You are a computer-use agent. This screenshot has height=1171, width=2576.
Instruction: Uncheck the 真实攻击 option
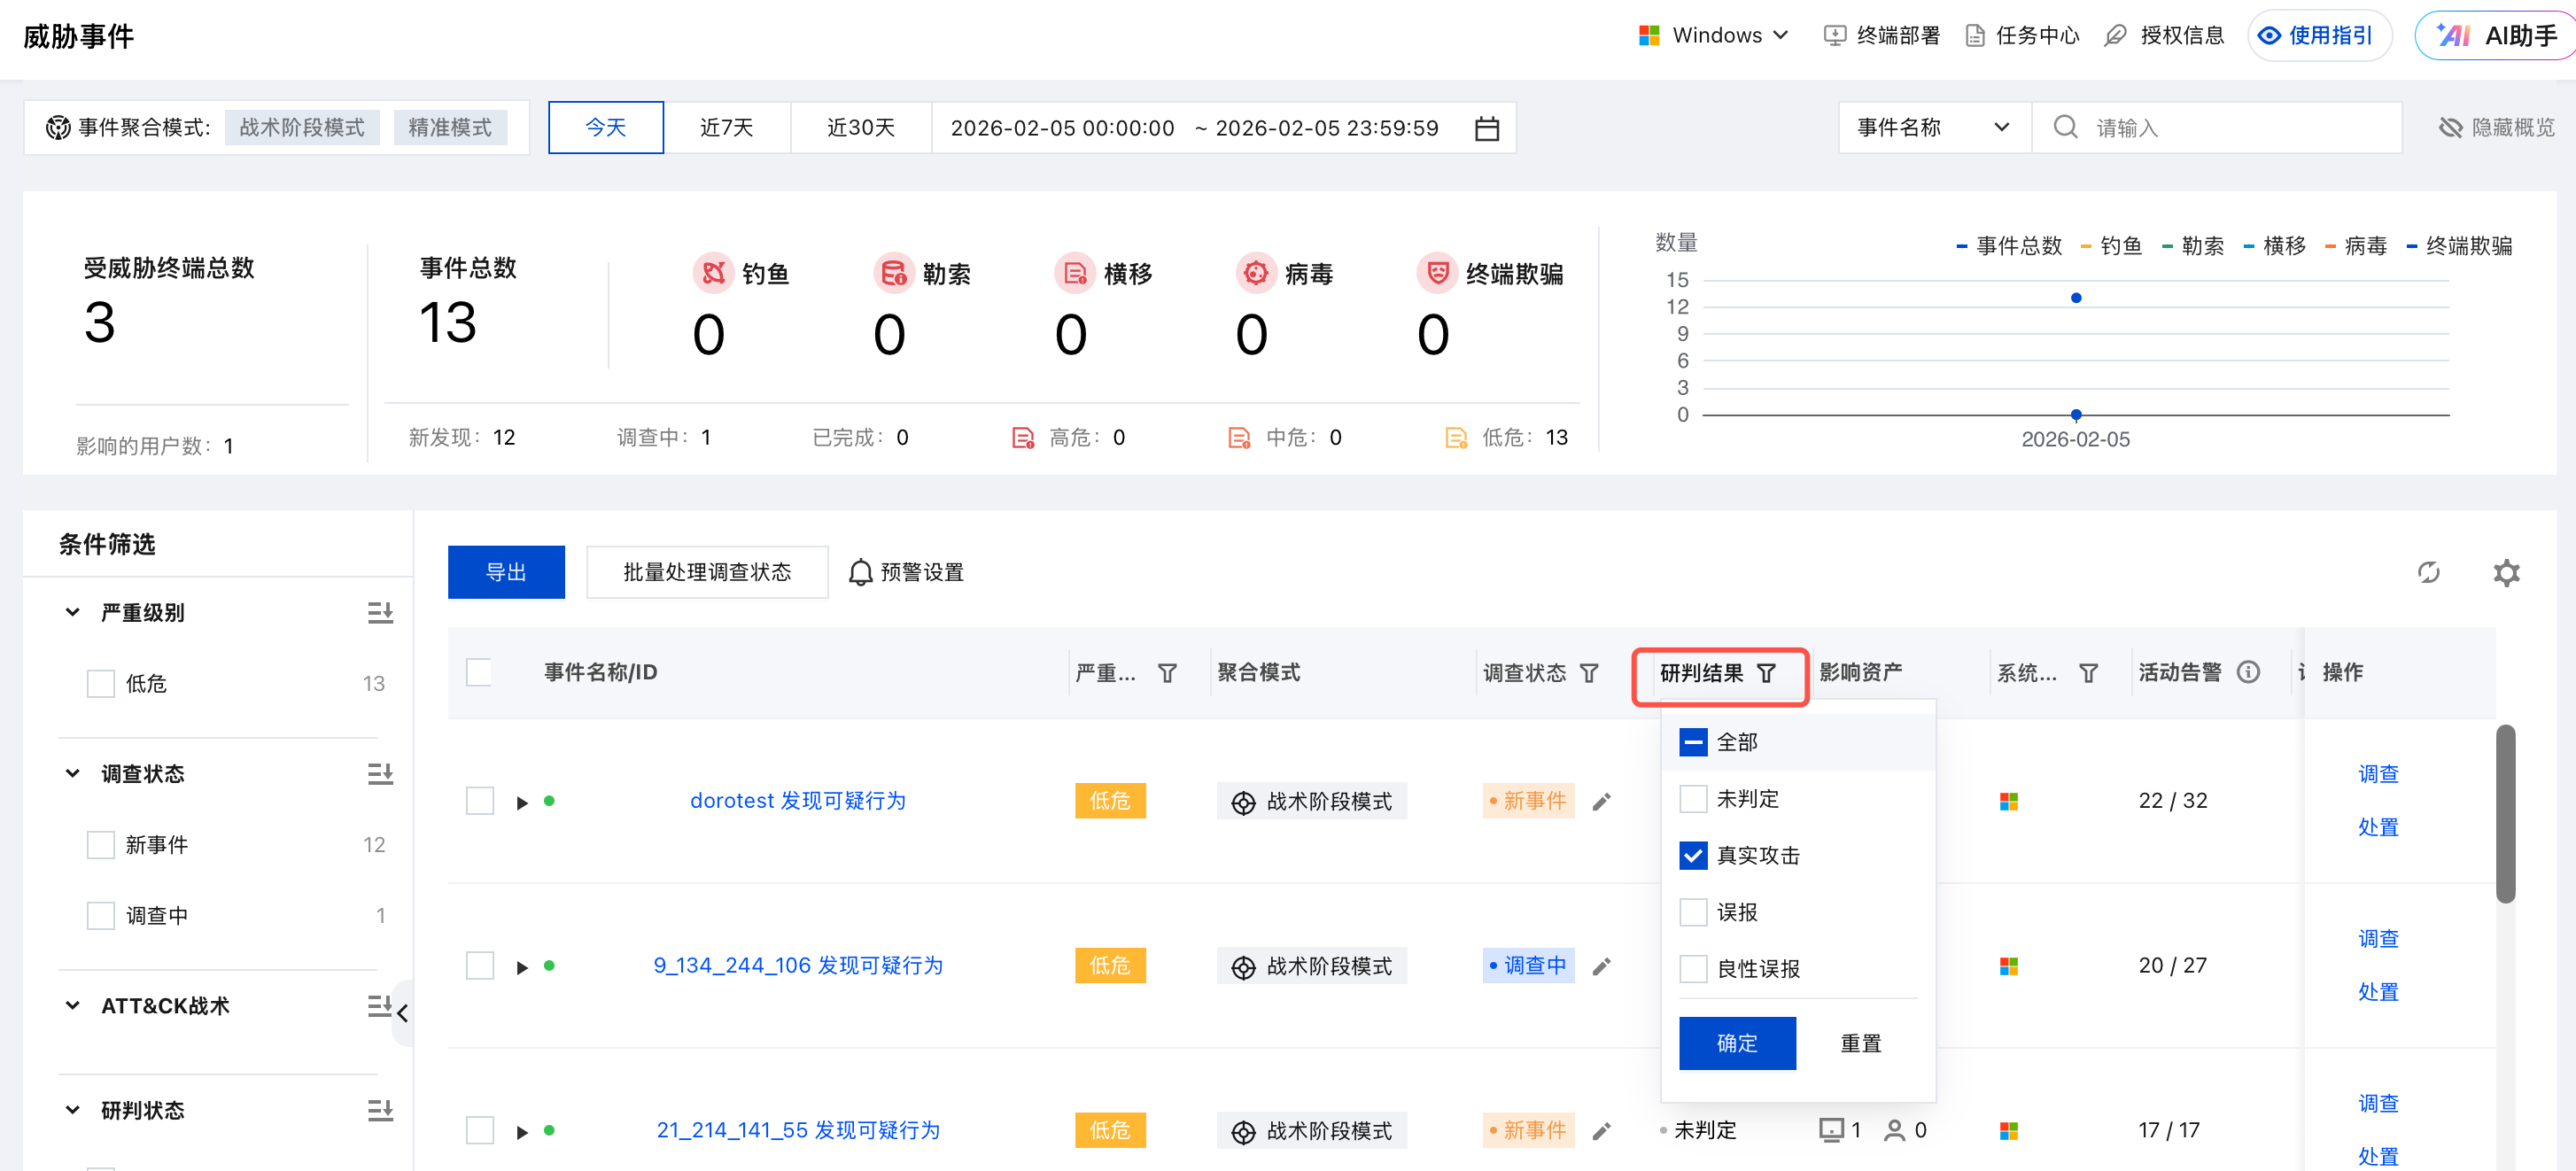point(1693,855)
